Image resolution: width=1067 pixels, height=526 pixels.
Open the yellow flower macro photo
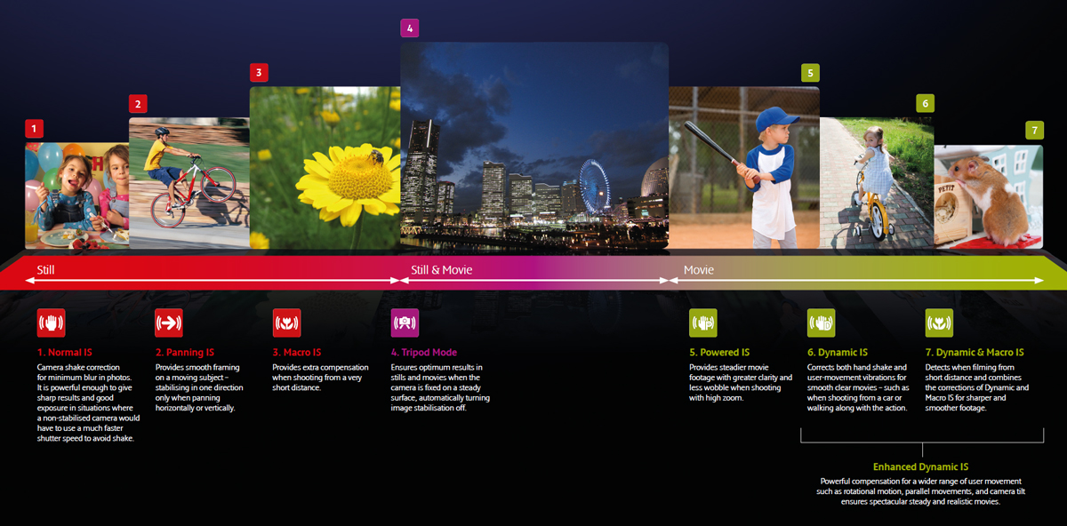pos(325,169)
